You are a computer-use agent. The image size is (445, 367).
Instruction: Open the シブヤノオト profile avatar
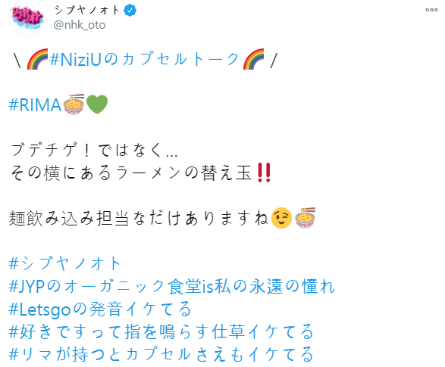click(27, 18)
